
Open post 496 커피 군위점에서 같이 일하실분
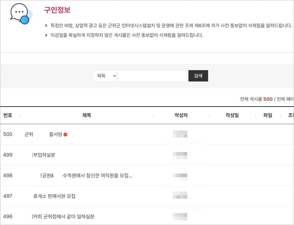point(64,216)
